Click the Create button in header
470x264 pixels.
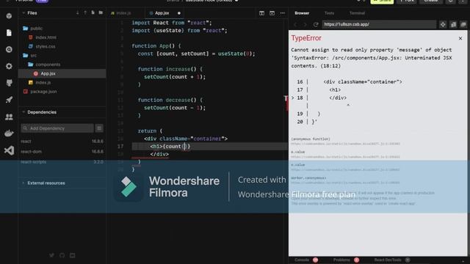[x=431, y=1]
